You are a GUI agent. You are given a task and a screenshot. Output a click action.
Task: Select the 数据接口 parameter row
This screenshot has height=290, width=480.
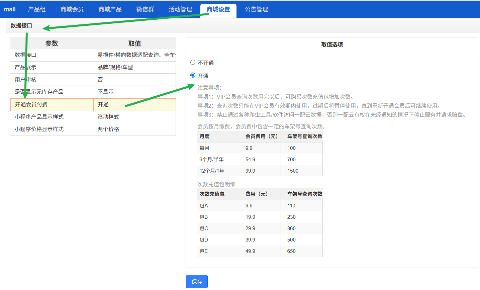click(x=52, y=55)
